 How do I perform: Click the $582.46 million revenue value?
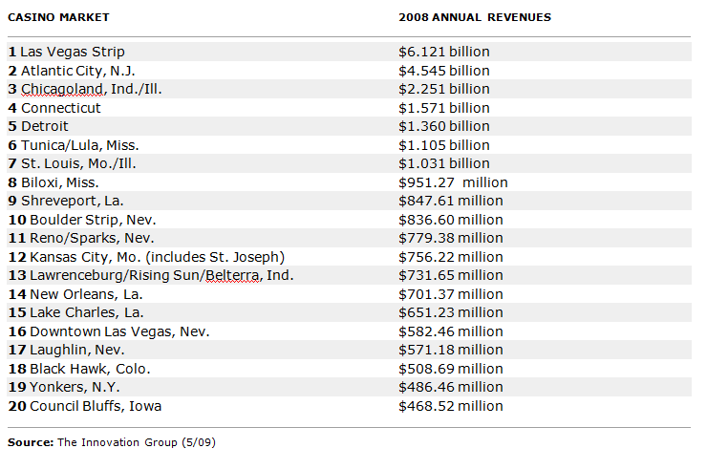450,331
